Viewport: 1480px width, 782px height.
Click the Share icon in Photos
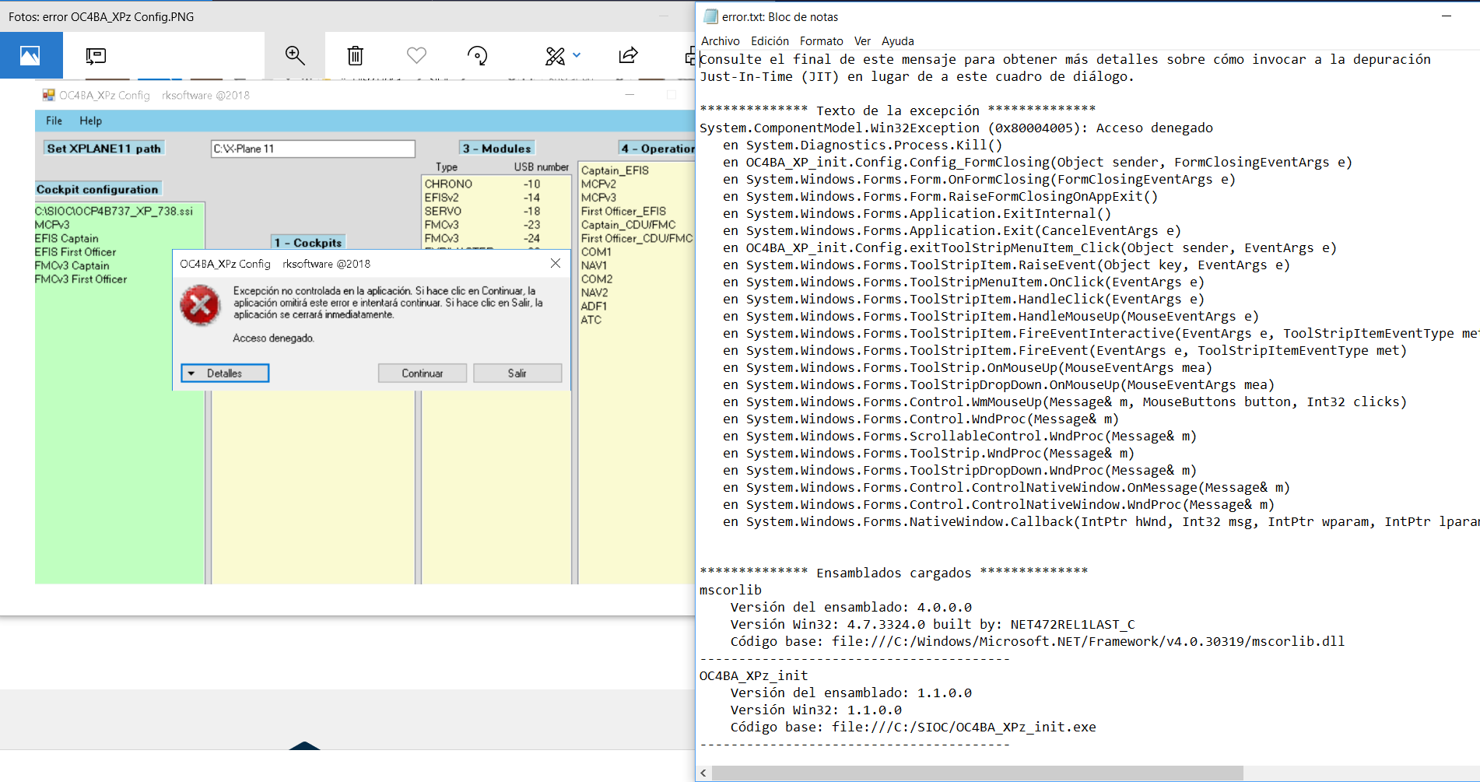[x=628, y=55]
